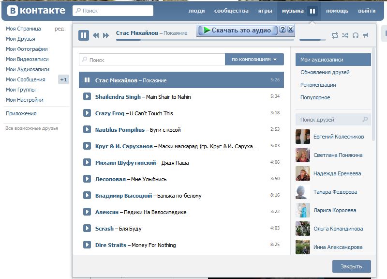The width and height of the screenshot is (387, 279).
Task: Open the 'люди' menu item
Action: click(x=197, y=11)
